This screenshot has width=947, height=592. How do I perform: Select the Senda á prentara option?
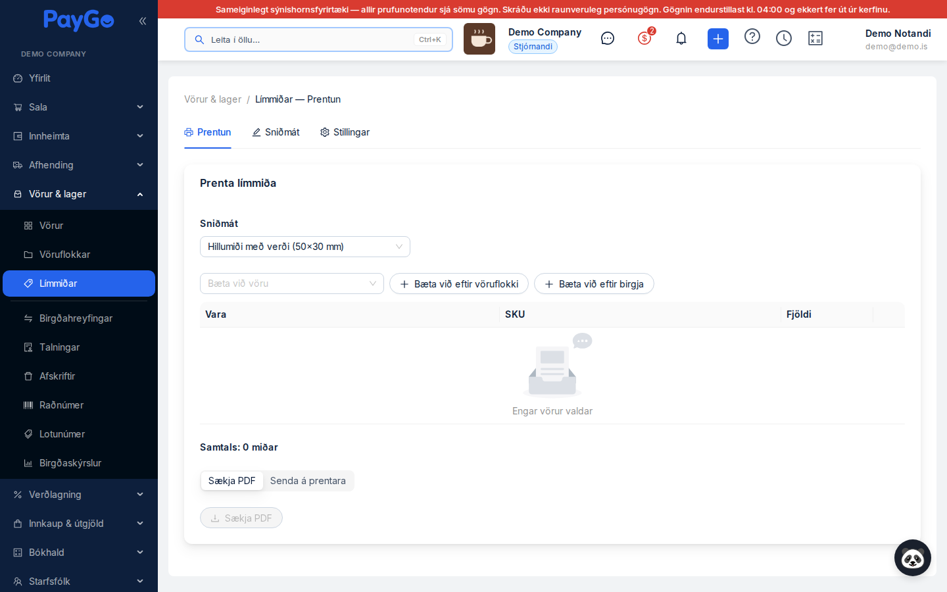coord(308,481)
